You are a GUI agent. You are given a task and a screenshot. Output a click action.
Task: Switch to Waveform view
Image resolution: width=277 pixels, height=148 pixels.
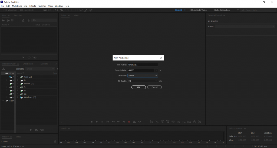[11, 10]
